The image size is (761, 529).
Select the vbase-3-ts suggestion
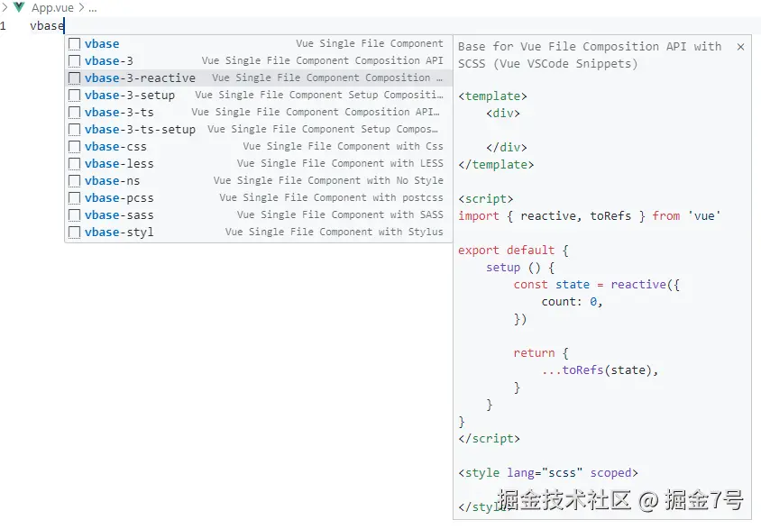pyautogui.click(x=259, y=112)
